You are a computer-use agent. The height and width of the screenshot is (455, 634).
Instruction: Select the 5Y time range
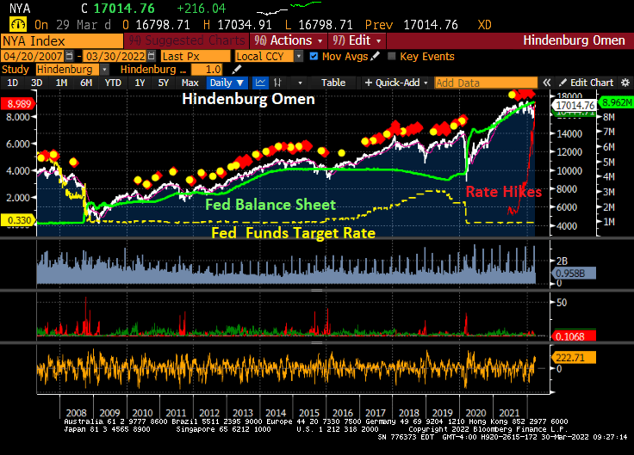click(163, 83)
